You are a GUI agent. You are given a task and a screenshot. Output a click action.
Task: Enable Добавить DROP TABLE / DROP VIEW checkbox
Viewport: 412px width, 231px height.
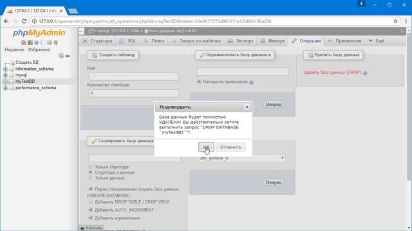tap(91, 201)
